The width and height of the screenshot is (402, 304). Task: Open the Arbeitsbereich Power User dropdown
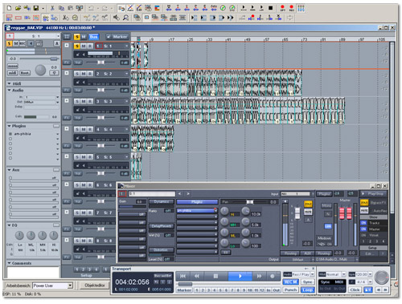70,286
